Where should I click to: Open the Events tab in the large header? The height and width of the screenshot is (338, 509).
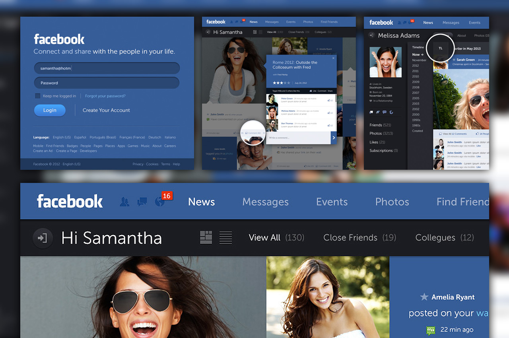(x=332, y=202)
